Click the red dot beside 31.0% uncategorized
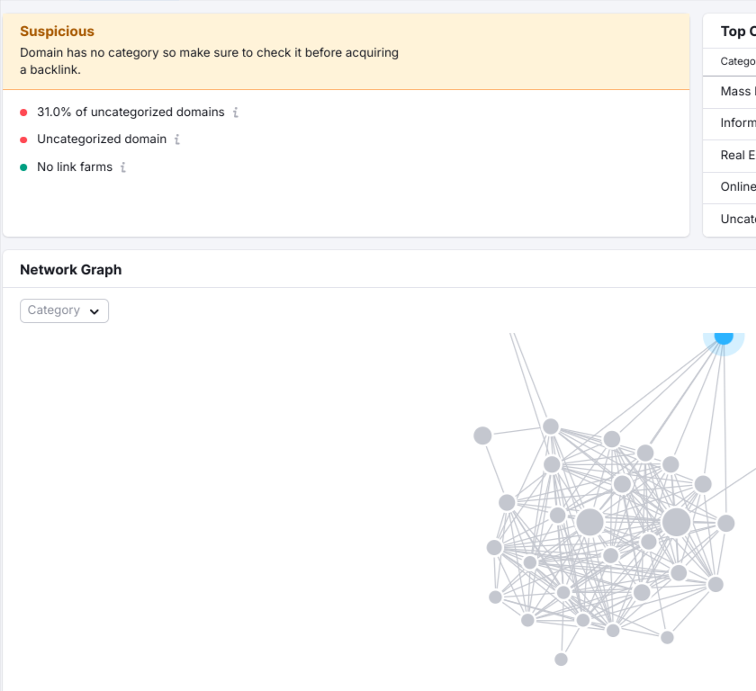Viewport: 756px width, 691px height. click(x=23, y=112)
